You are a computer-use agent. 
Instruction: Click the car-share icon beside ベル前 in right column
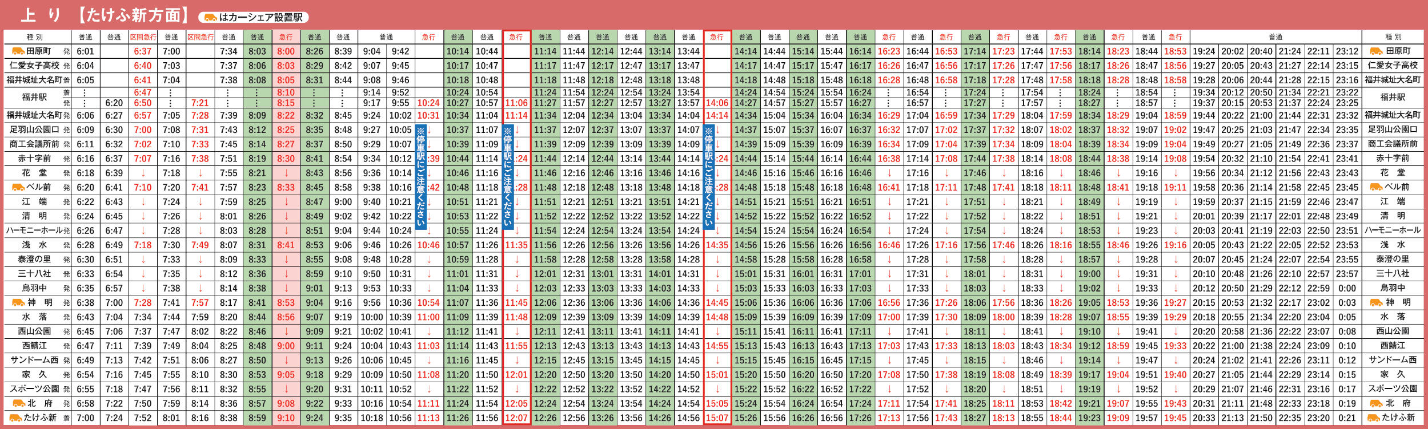click(x=1375, y=187)
